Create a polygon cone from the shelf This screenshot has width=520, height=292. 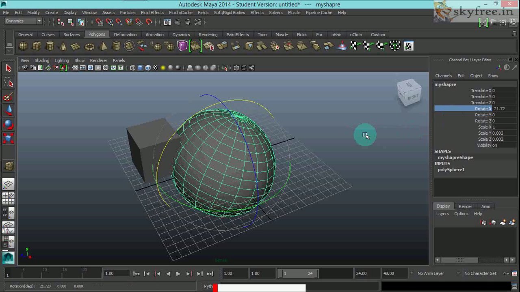(63, 46)
